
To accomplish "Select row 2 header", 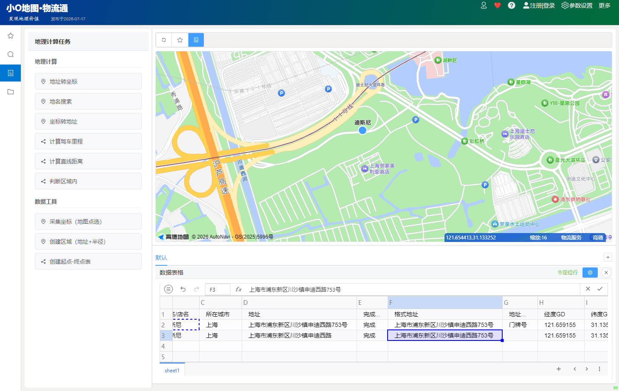I will (x=166, y=325).
